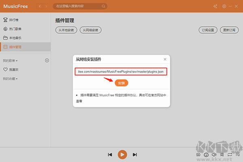
Task: Go forward with the navigation arrow
Action: click(x=46, y=6)
